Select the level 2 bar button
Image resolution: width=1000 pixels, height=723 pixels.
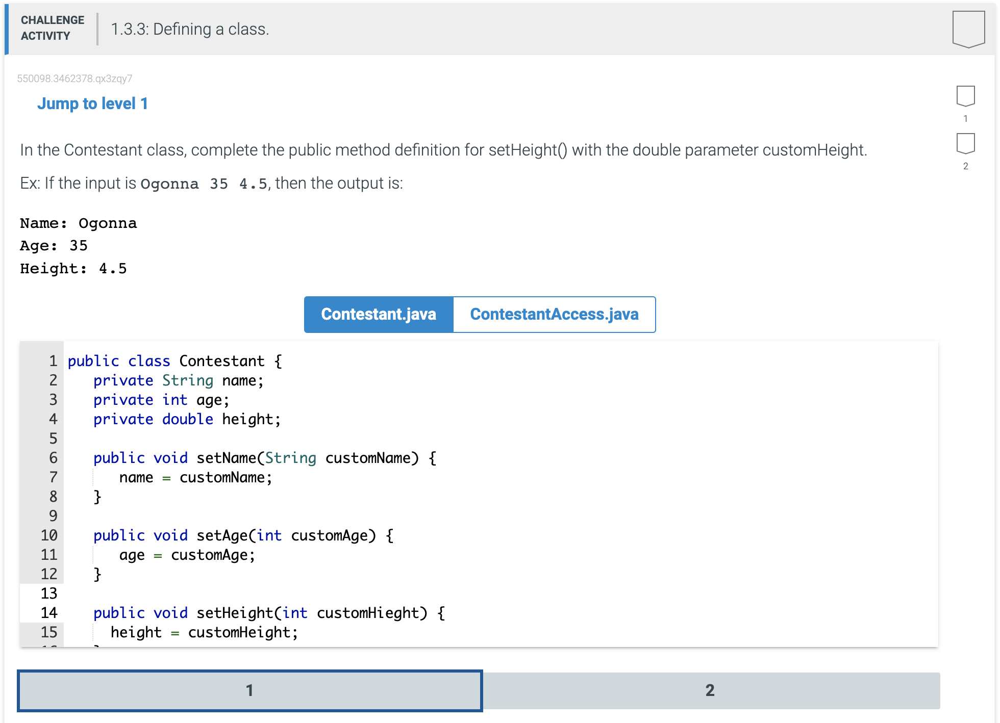pyautogui.click(x=710, y=690)
